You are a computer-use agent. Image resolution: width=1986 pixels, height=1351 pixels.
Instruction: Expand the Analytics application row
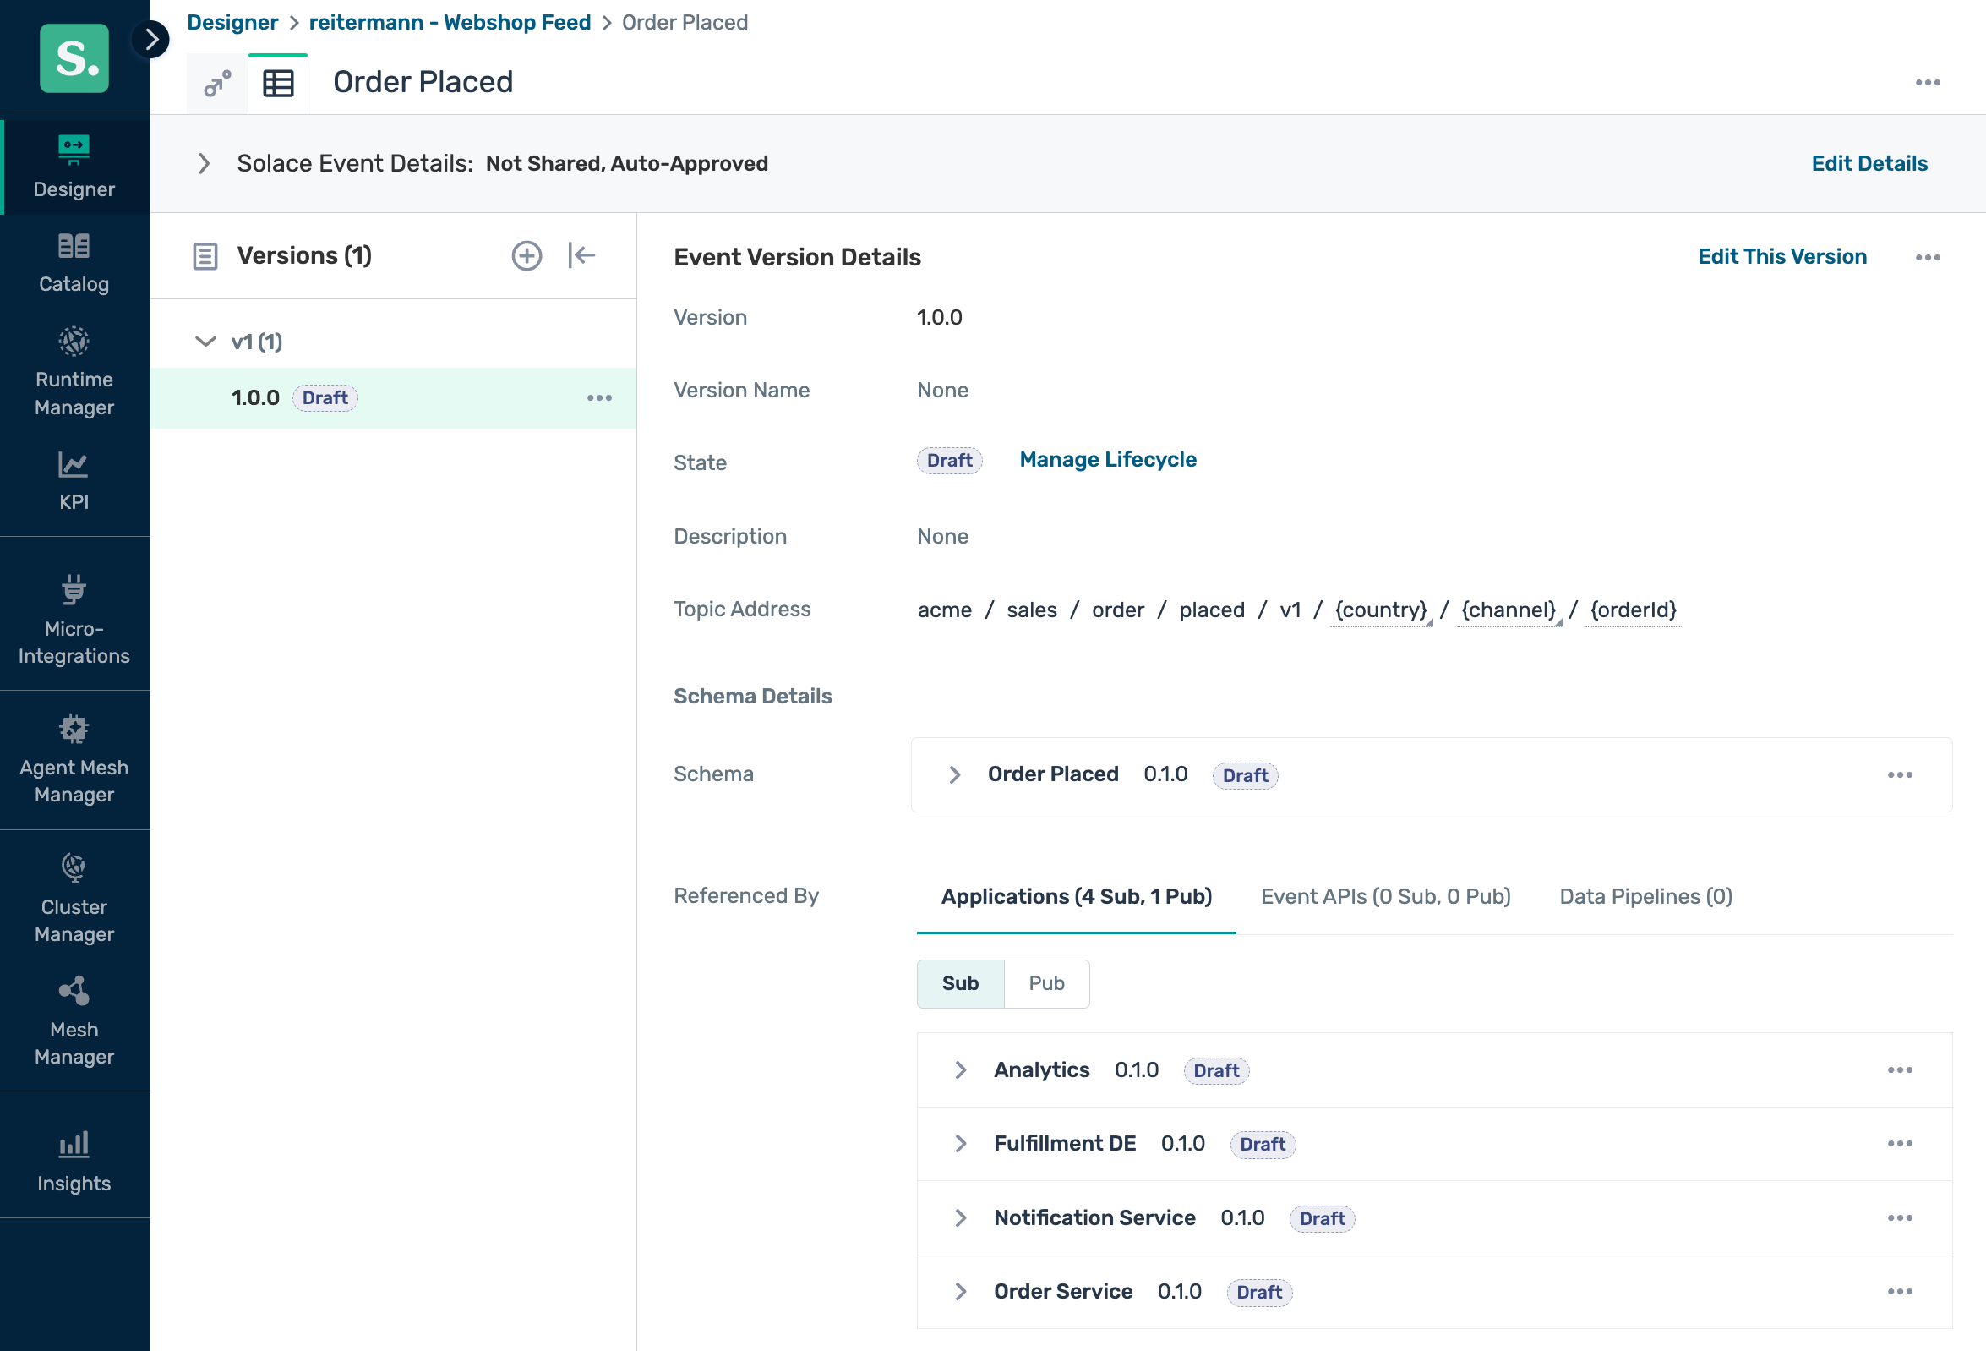pyautogui.click(x=961, y=1069)
